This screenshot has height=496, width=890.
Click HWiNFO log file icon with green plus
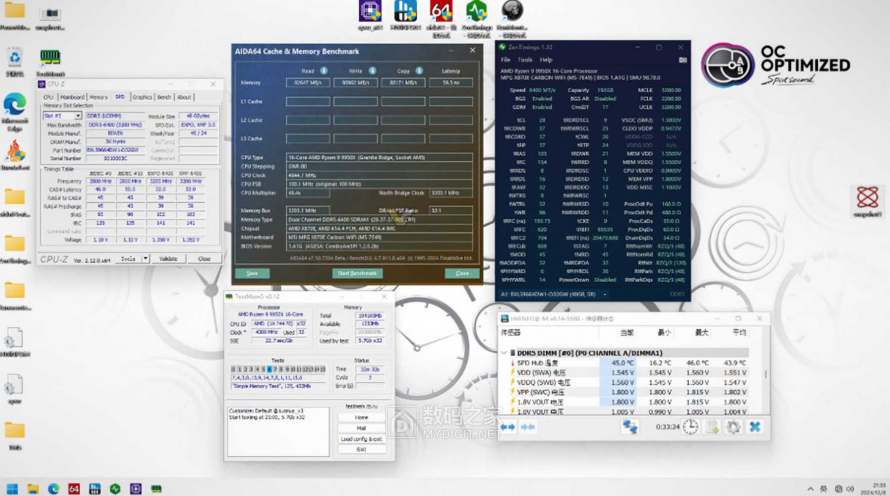[713, 426]
